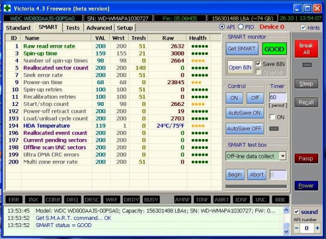Image resolution: width=326 pixels, height=239 pixels.
Task: Click the INX status indicator
Action: point(33,200)
